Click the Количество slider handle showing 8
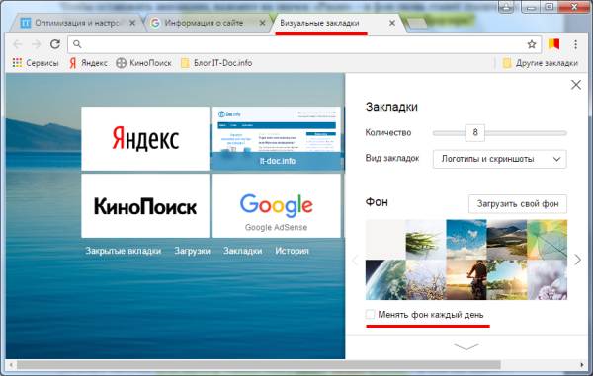The image size is (593, 376). pyautogui.click(x=475, y=133)
